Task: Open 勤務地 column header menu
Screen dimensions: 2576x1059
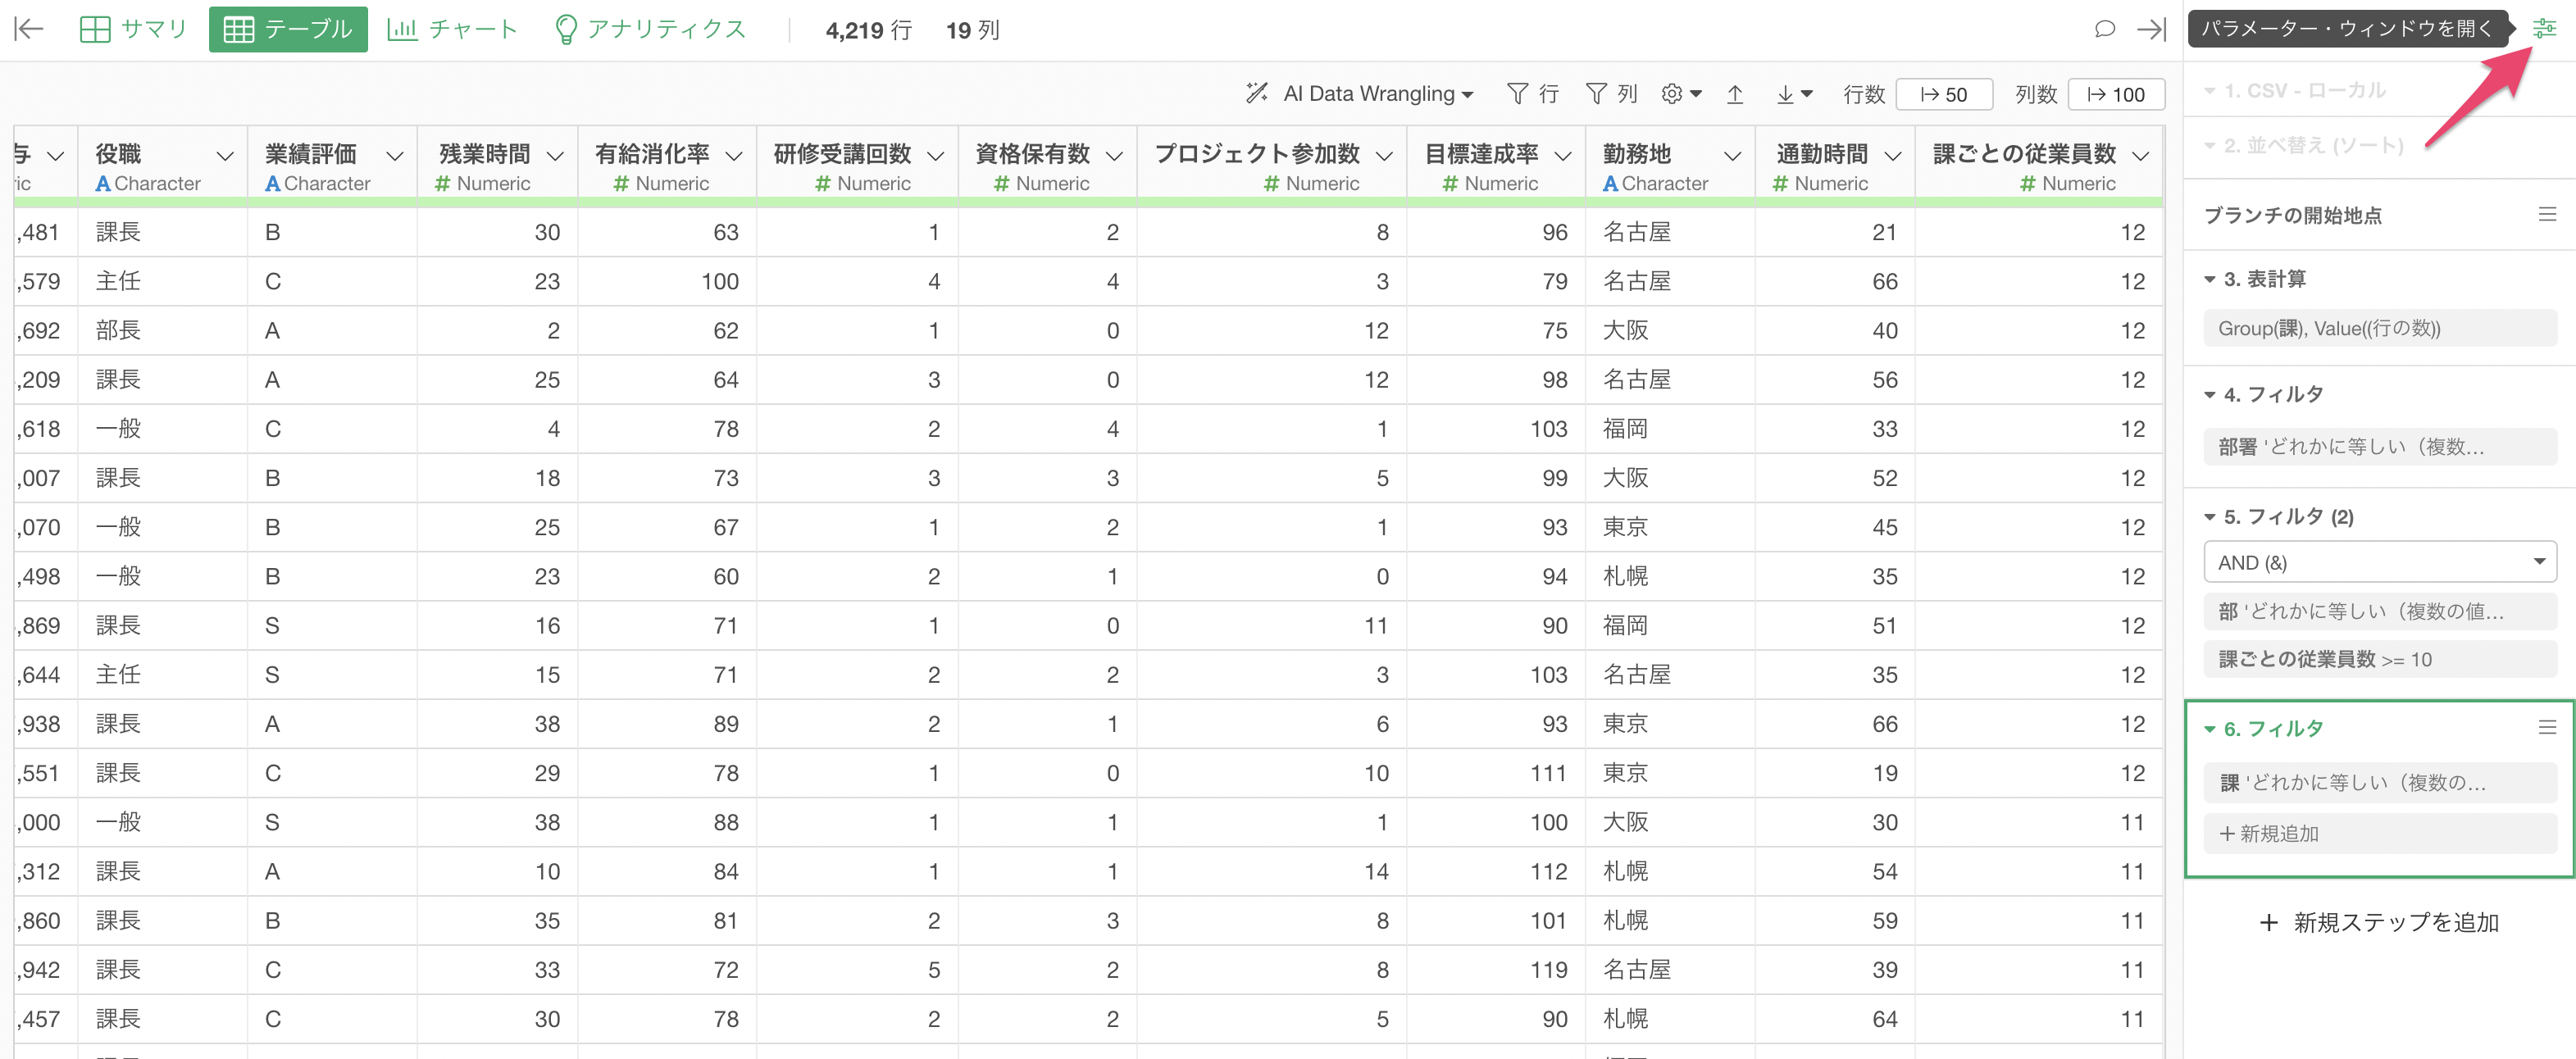Action: [1733, 156]
